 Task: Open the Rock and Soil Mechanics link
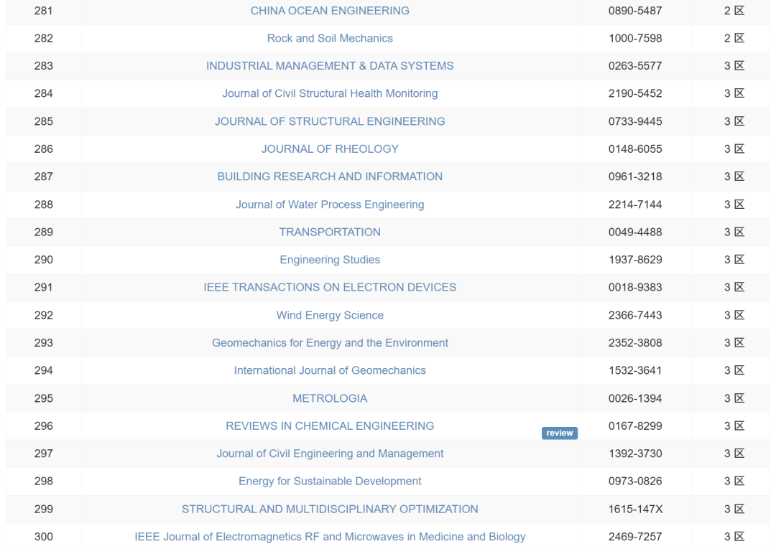330,39
